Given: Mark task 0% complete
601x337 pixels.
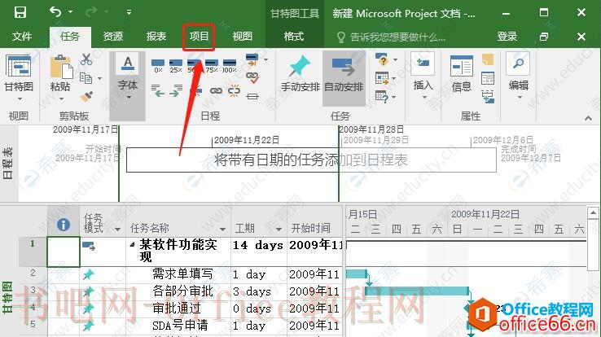Looking at the screenshot, I should coord(158,65).
